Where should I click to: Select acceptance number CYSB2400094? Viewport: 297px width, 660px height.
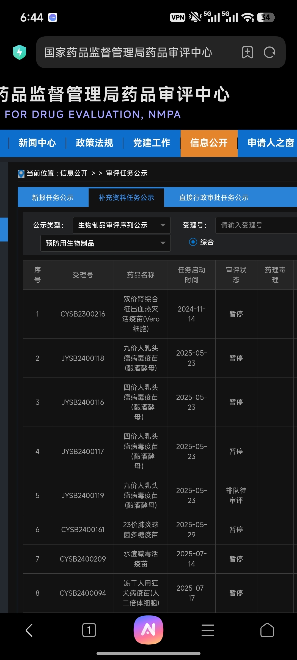tap(83, 593)
